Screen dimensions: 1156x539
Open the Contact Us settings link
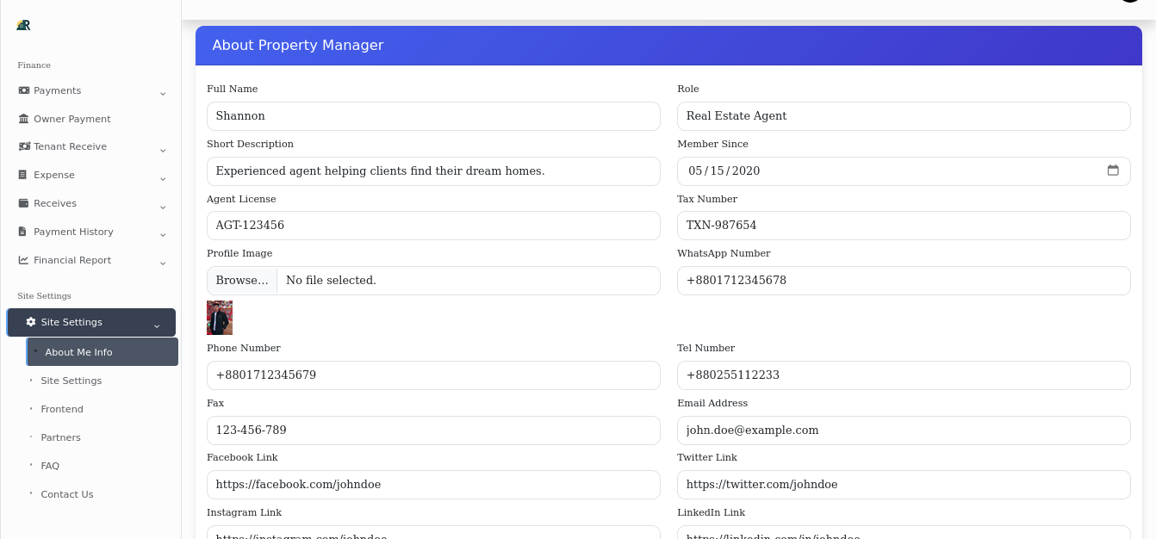[x=67, y=494]
